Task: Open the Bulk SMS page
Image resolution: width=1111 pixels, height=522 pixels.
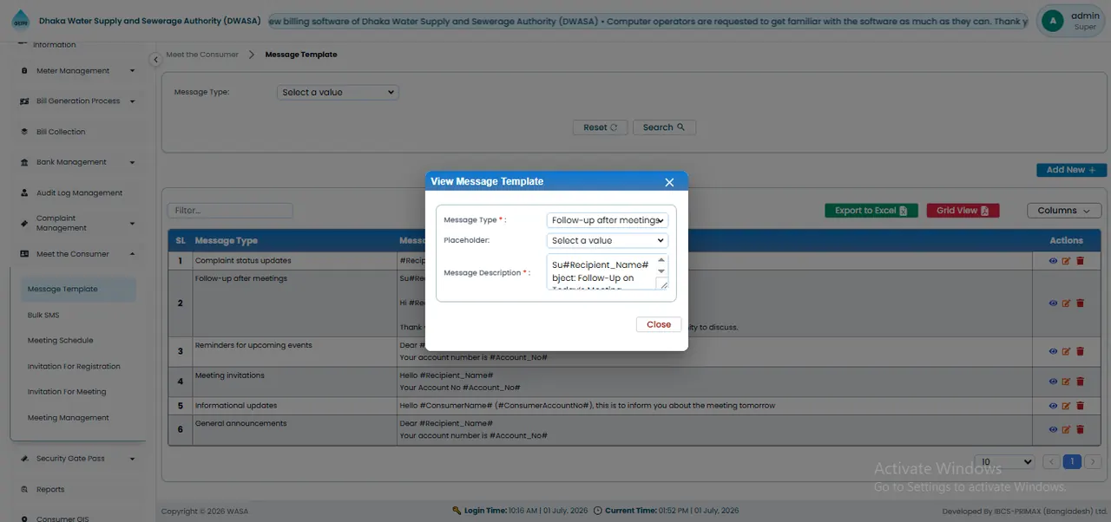Action: pyautogui.click(x=43, y=316)
